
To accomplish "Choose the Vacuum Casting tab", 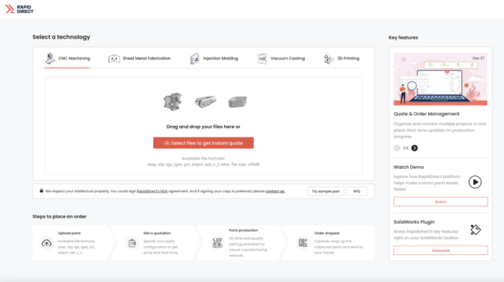I will [281, 59].
